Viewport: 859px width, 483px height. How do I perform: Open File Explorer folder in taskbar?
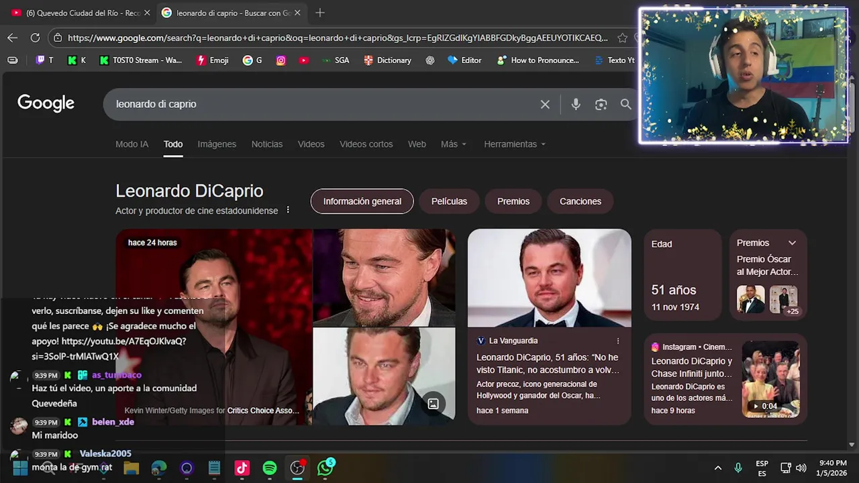pos(131,468)
